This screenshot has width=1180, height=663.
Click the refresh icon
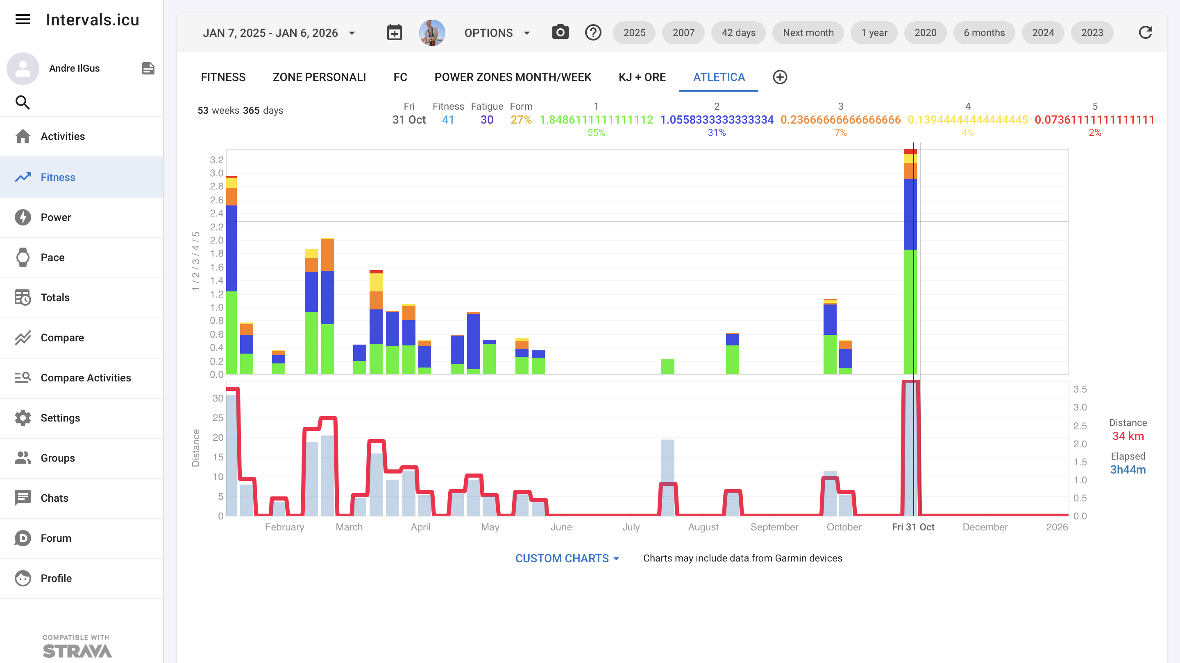coord(1145,32)
